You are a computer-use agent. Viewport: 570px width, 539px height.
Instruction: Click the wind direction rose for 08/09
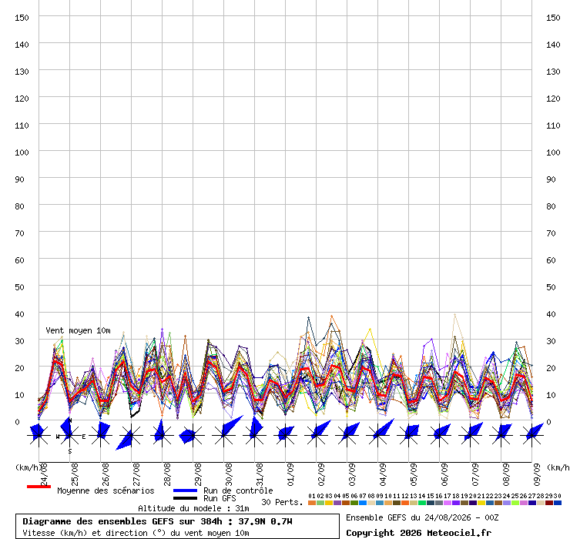(x=501, y=435)
